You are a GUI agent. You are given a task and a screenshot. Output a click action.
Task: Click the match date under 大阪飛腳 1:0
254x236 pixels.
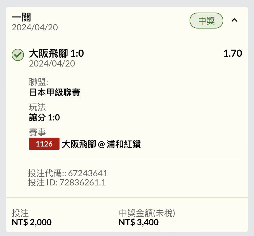click(x=52, y=63)
